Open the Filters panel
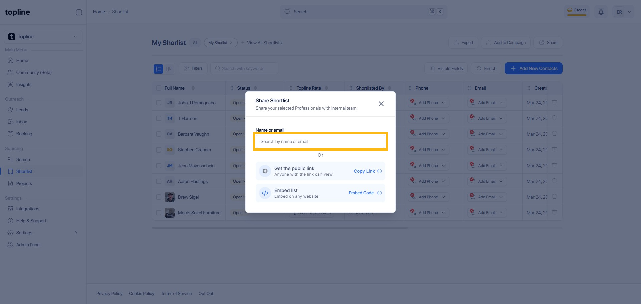 pyautogui.click(x=193, y=69)
